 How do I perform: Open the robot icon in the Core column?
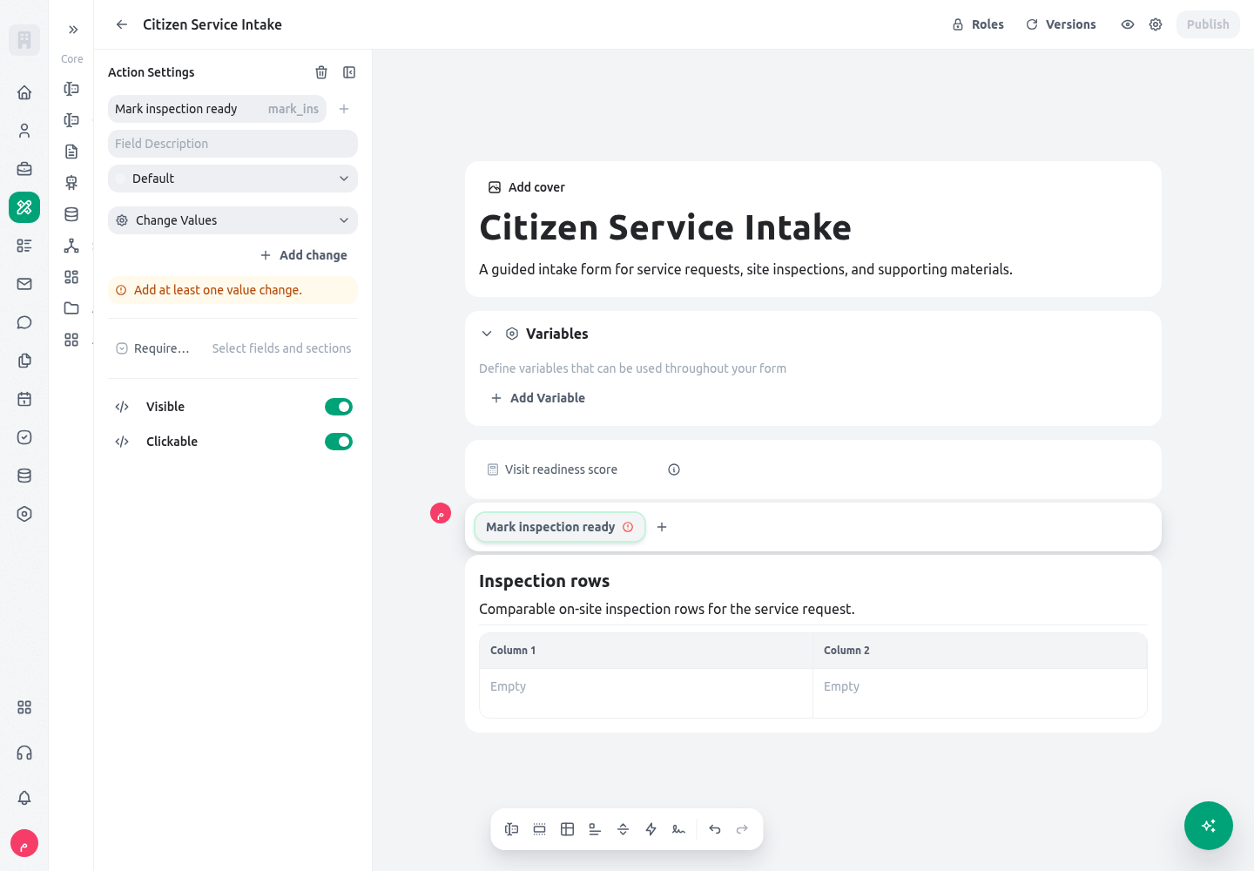pos(71,183)
